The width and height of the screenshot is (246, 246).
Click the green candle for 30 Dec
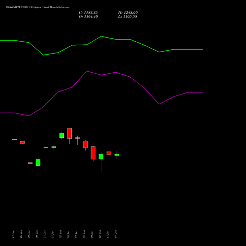[38, 162]
